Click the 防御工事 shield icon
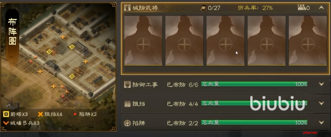This screenshot has height=137, width=331. coord(127,84)
